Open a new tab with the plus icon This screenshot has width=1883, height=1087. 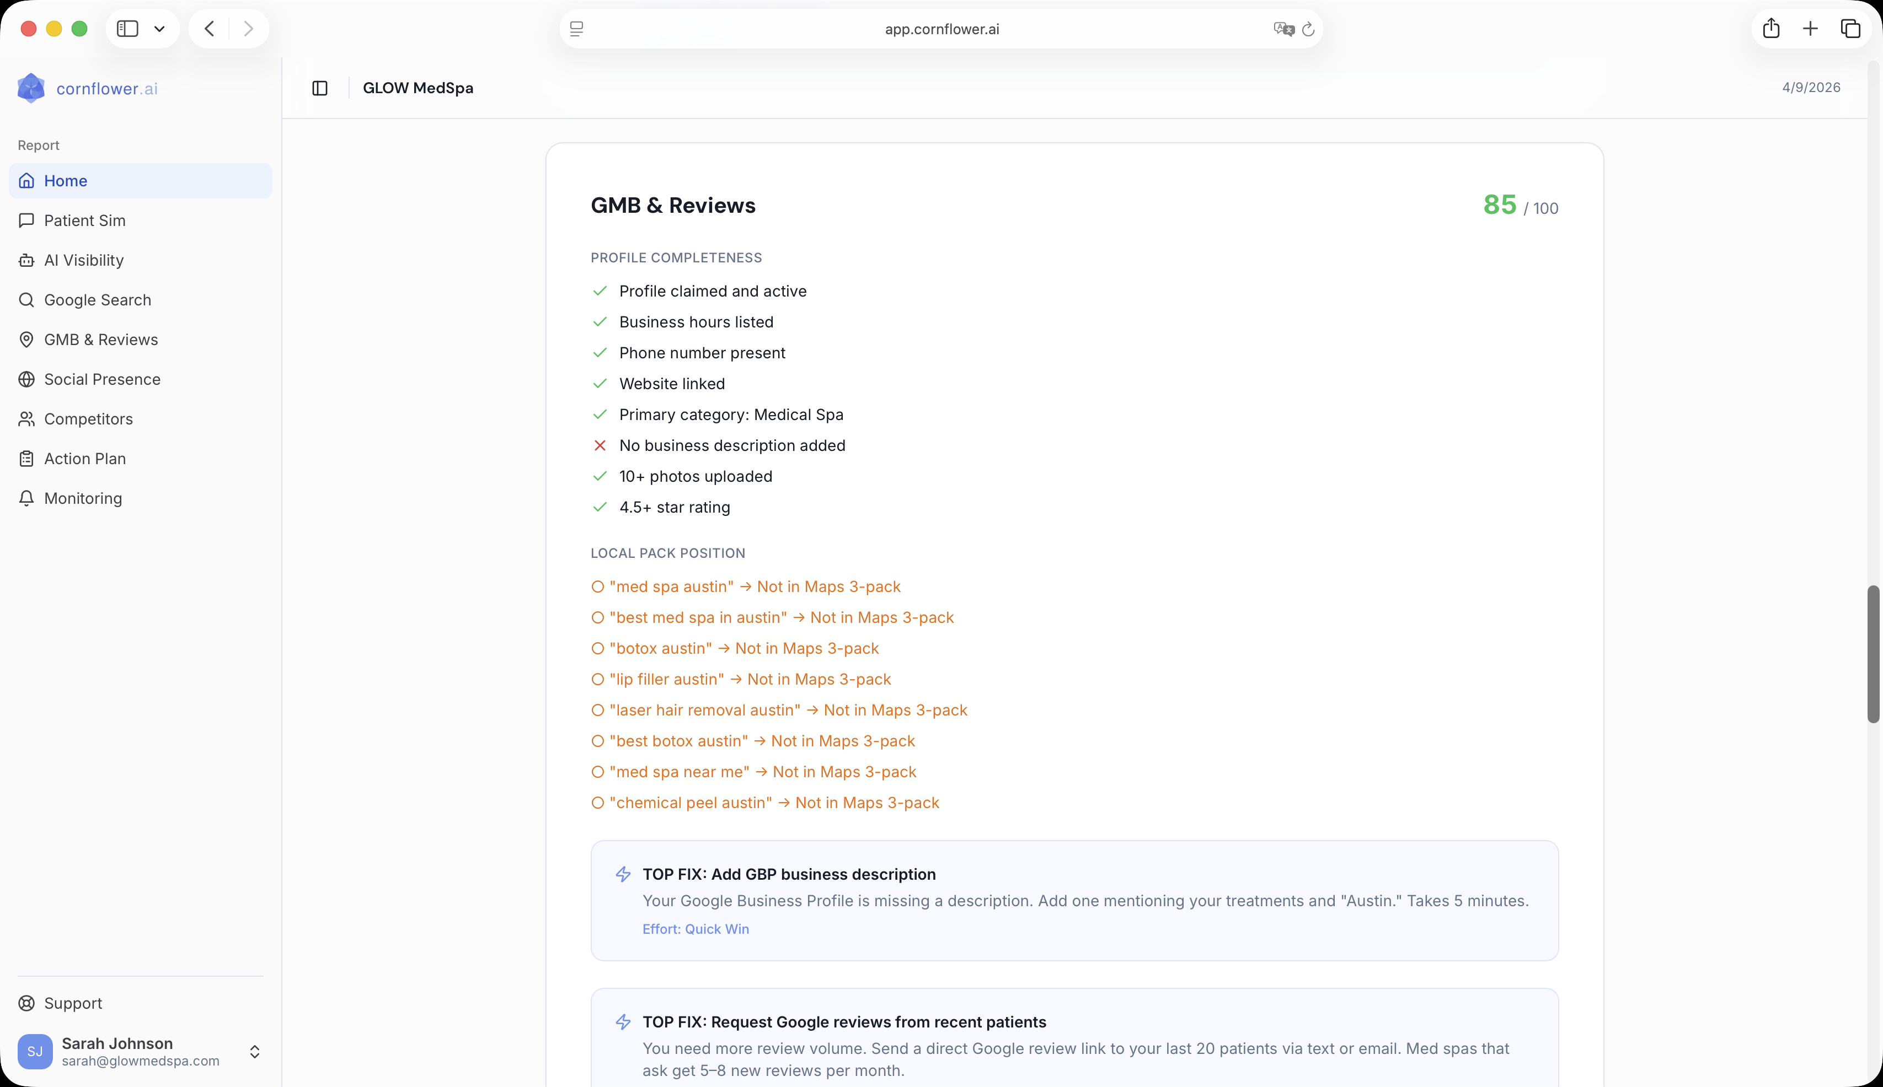(1811, 28)
